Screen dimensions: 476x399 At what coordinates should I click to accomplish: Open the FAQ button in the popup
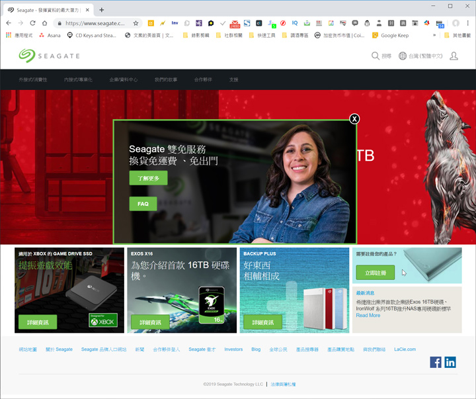[143, 204]
